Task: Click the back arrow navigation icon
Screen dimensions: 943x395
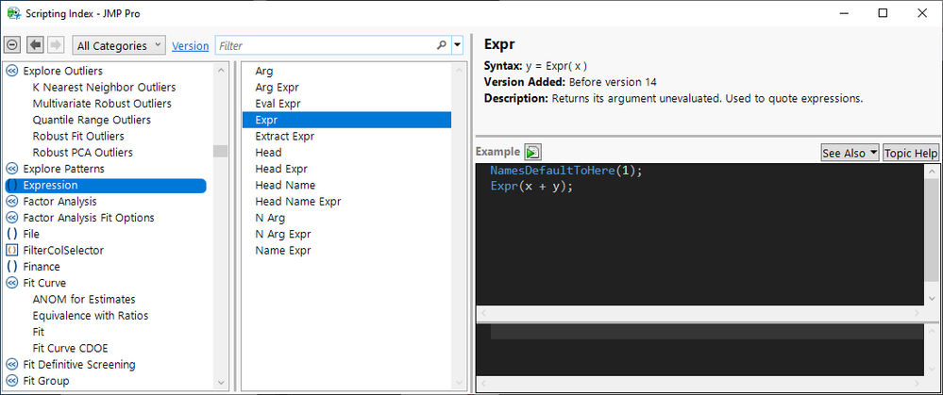Action: (x=34, y=45)
